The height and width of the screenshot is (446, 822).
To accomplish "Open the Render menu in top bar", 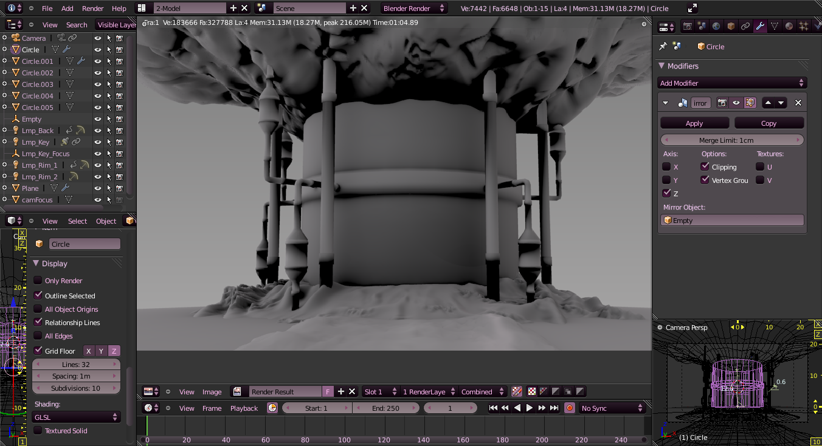I will 92,9.
